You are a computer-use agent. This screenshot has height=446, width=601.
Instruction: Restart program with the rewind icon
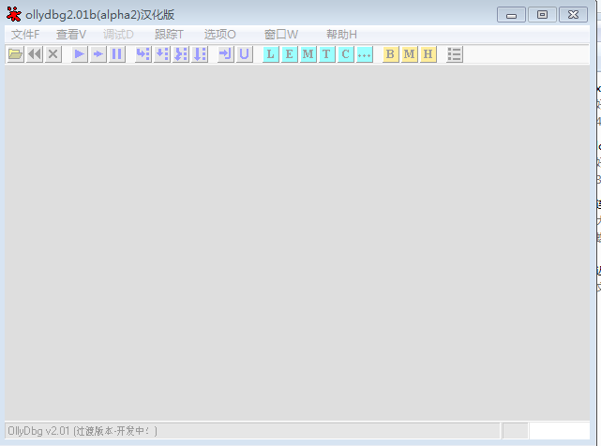tap(35, 54)
